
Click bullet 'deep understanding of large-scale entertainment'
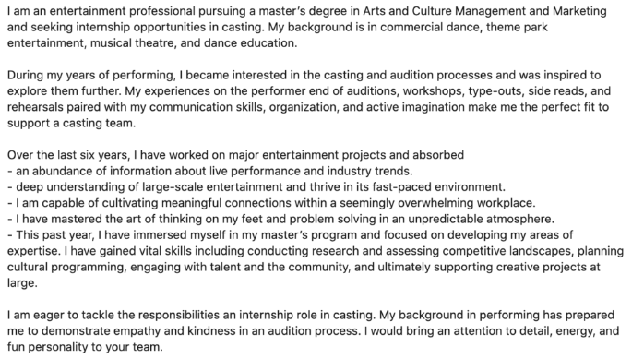256,186
